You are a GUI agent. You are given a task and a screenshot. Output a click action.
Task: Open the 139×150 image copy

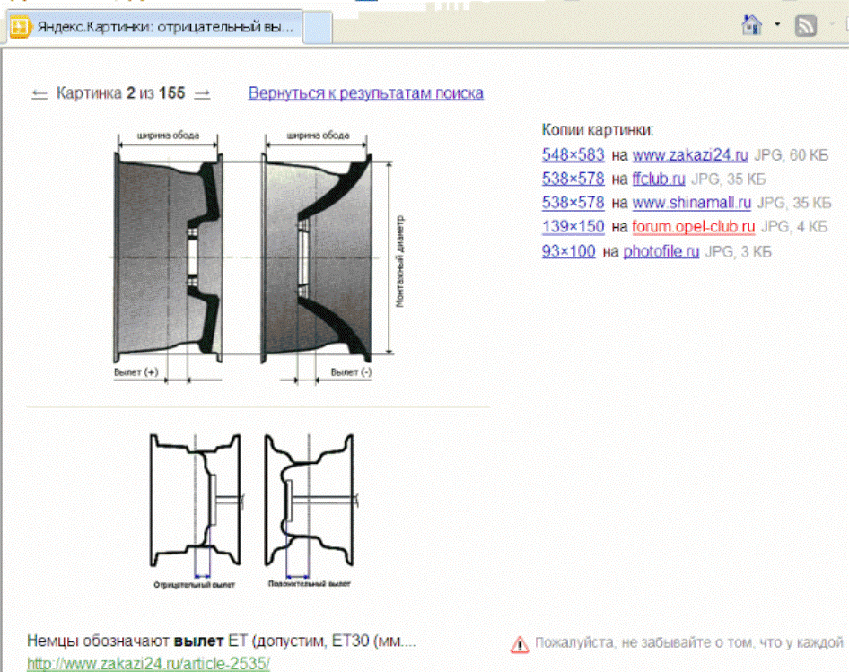(573, 226)
